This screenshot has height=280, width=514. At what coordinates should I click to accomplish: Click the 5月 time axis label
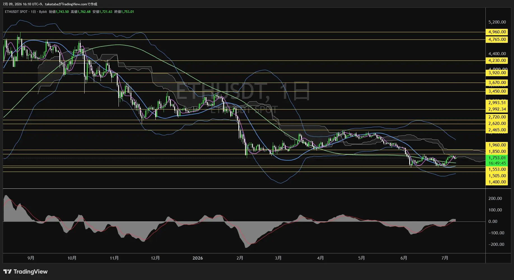[x=361, y=258]
